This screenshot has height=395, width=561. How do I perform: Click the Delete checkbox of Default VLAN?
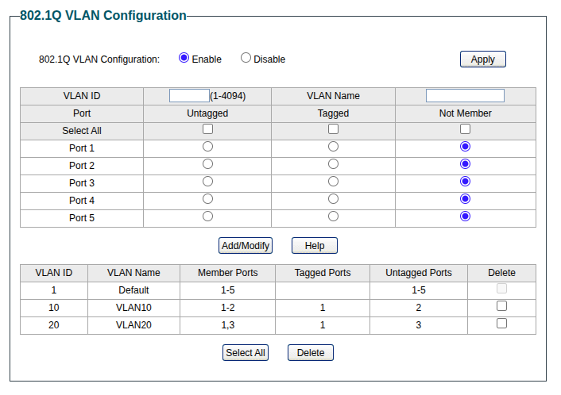coord(501,289)
